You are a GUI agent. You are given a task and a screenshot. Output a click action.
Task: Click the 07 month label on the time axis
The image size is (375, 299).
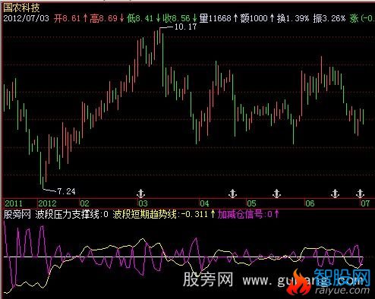[x=365, y=203]
